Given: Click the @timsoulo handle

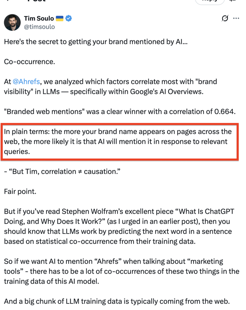Looking at the screenshot, I should (x=39, y=27).
